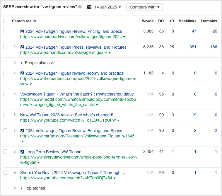Expand the People also ask row
The height and width of the screenshot is (196, 222).
pyautogui.click(x=21, y=63)
